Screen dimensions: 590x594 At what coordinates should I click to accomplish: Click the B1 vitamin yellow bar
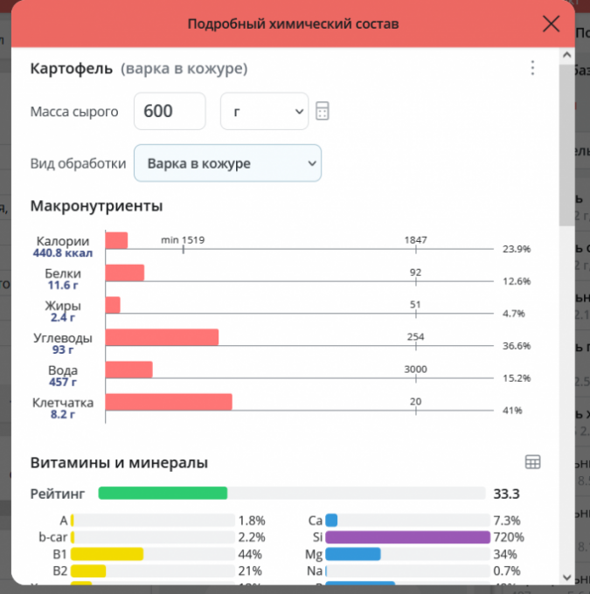tap(107, 554)
